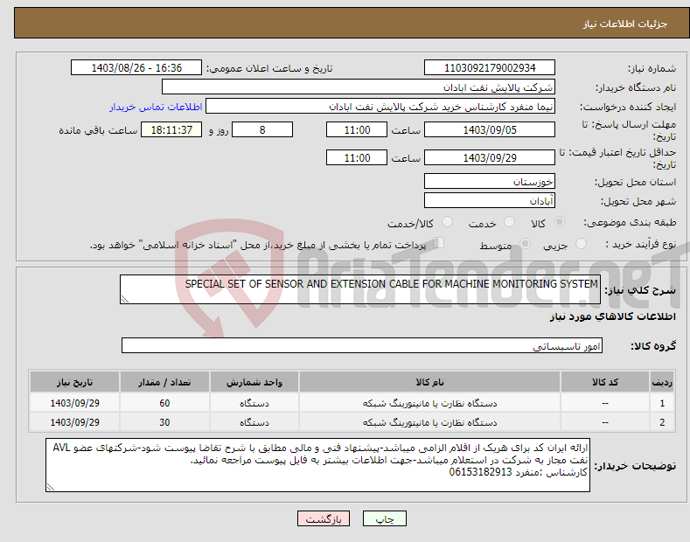Open اطلاعات تماس خریدار contact link
Image resolution: width=690 pixels, height=542 pixels.
coord(156,107)
